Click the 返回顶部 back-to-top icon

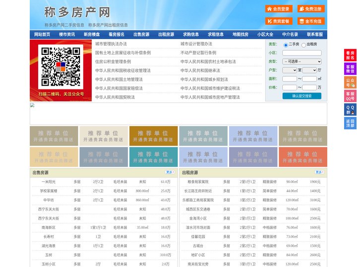point(350,123)
